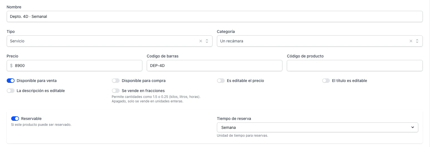
Task: Turn on El título es editable
Action: click(x=326, y=81)
